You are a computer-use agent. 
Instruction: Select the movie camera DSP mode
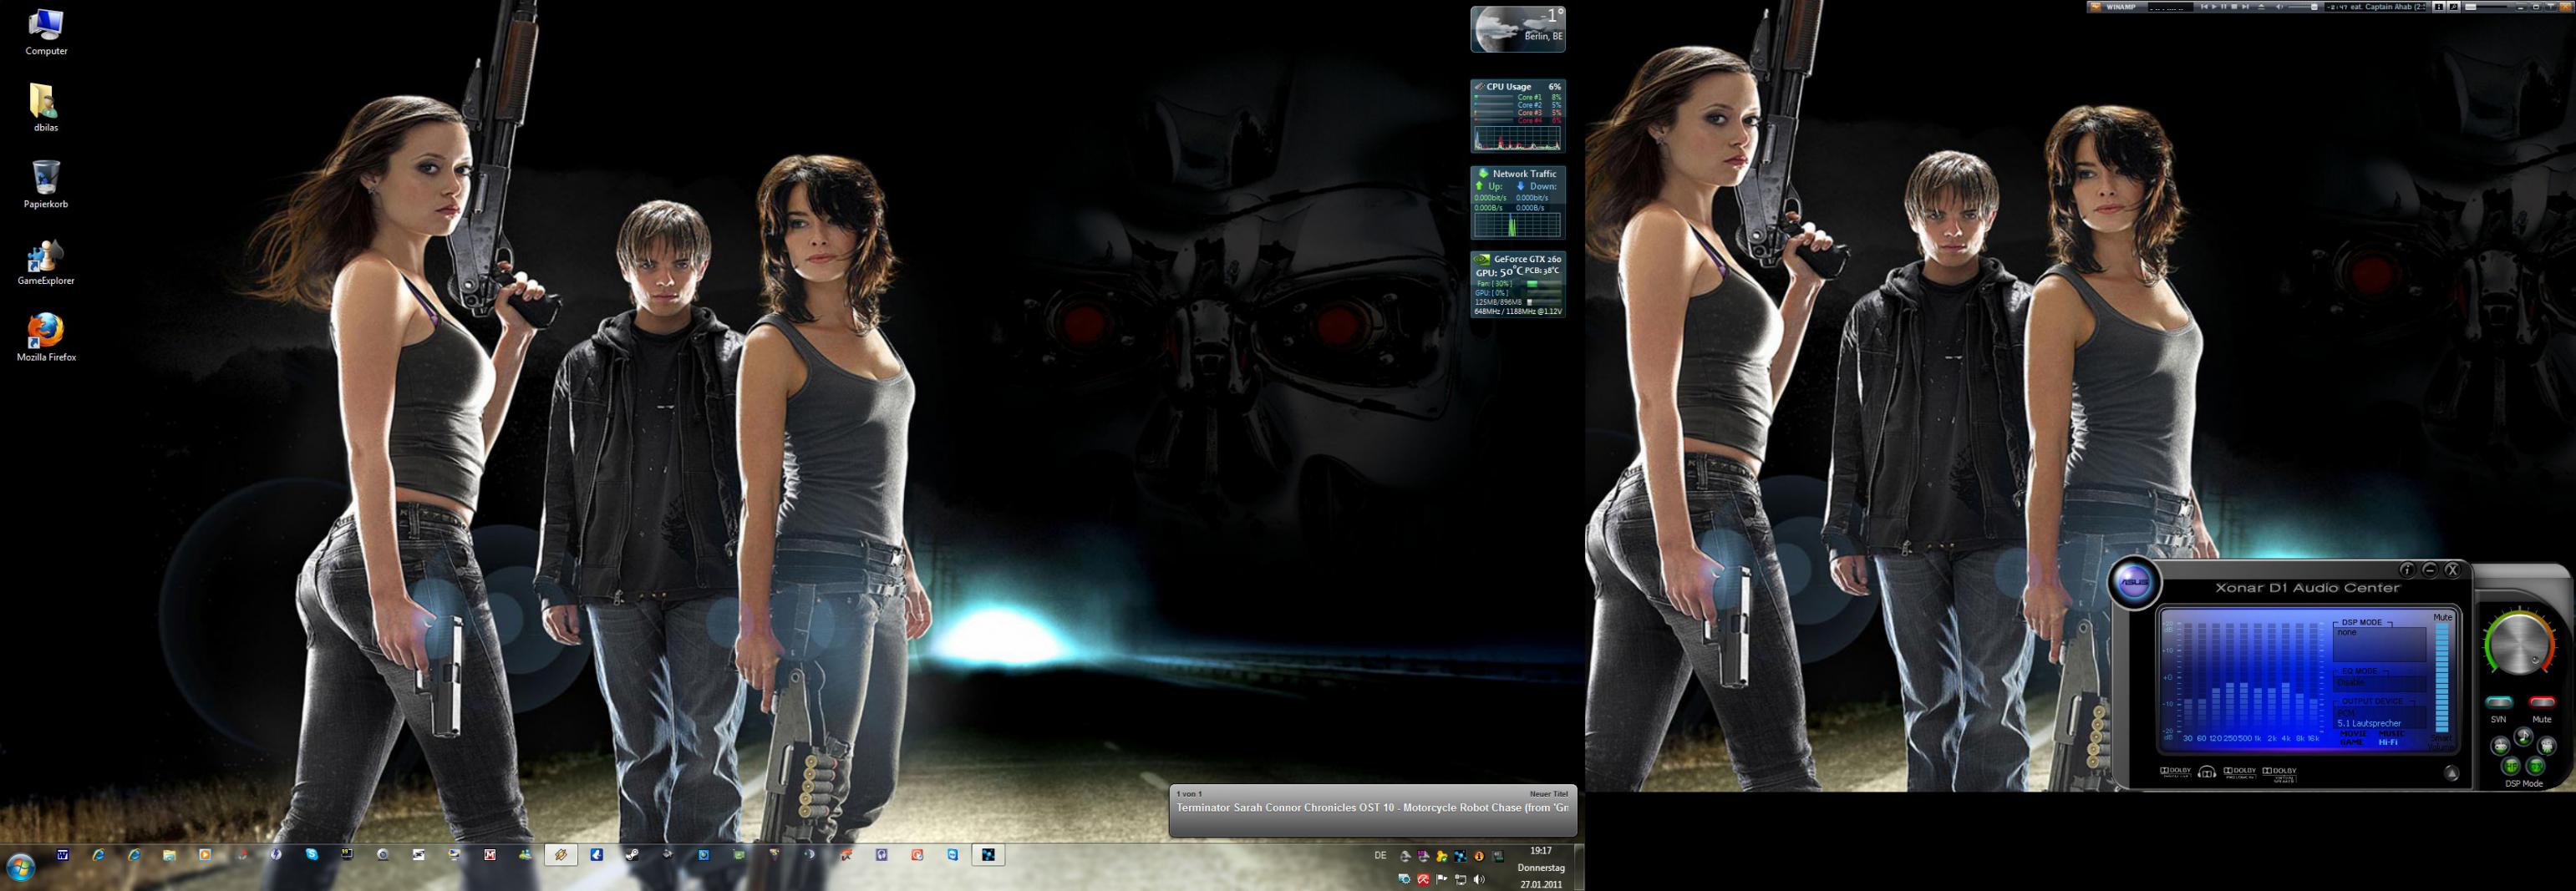[x=2547, y=747]
